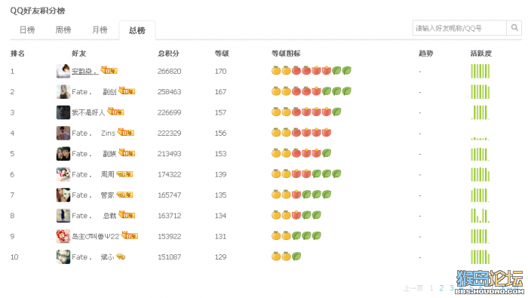Click total score value 151087

click(170, 257)
